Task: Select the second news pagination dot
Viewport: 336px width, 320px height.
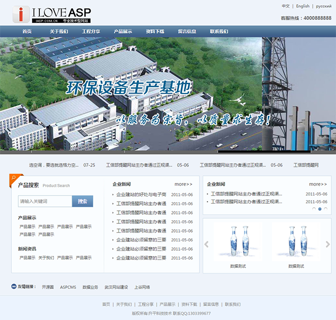Action: pyautogui.click(x=320, y=209)
